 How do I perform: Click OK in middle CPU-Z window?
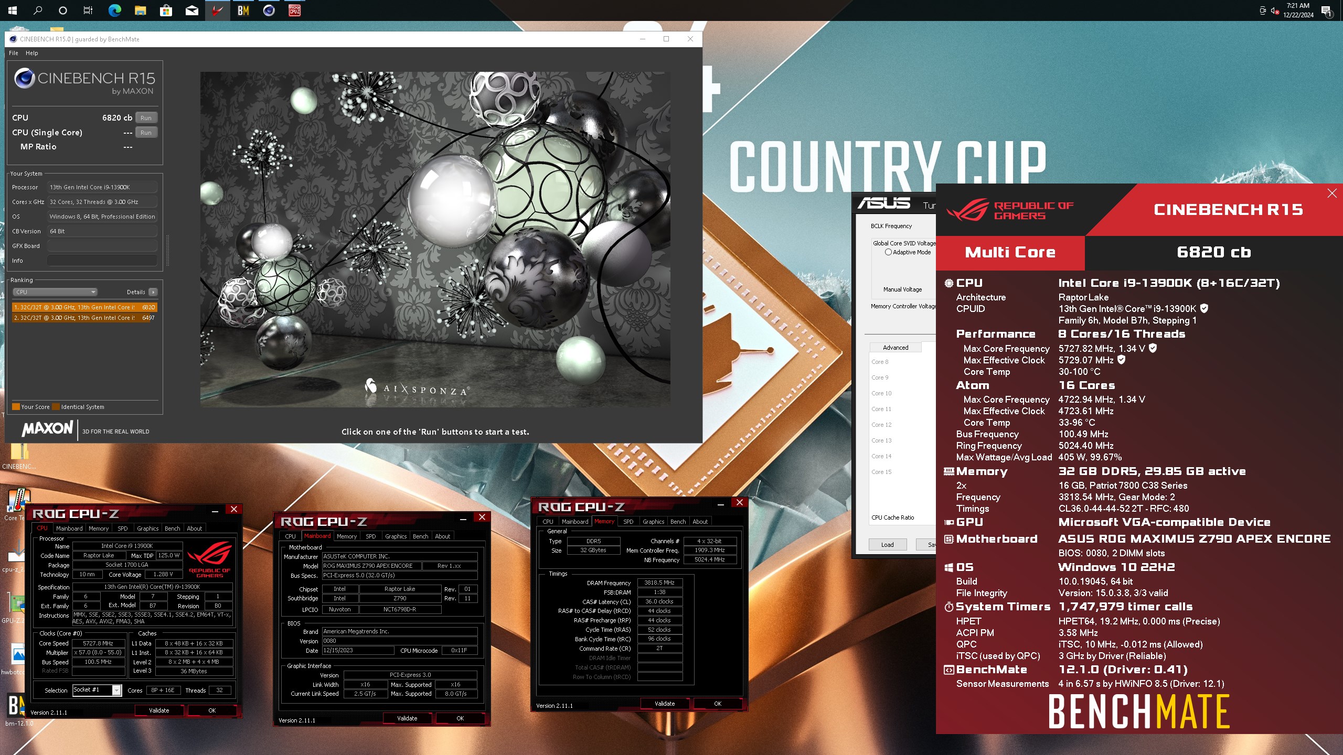(x=460, y=718)
